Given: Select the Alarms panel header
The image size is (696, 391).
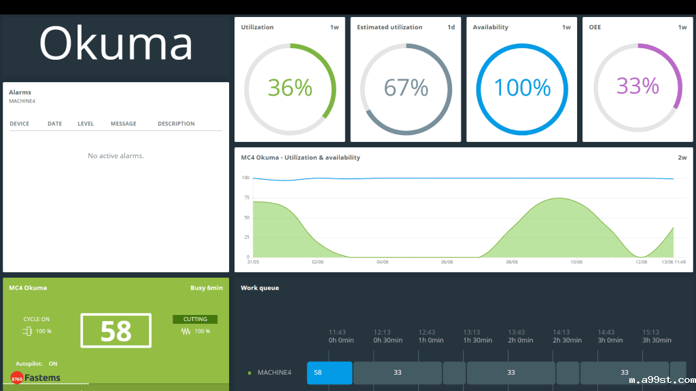Looking at the screenshot, I should (20, 92).
